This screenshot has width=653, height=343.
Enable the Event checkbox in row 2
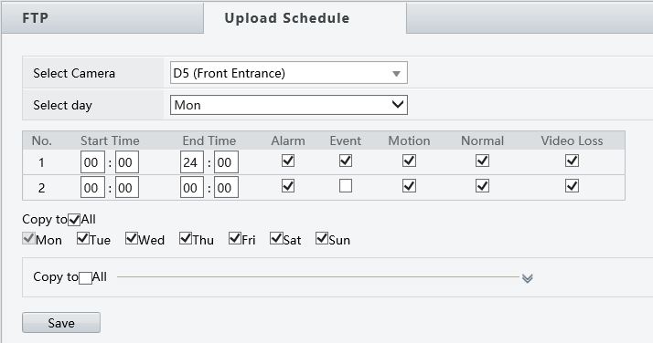pyautogui.click(x=345, y=185)
